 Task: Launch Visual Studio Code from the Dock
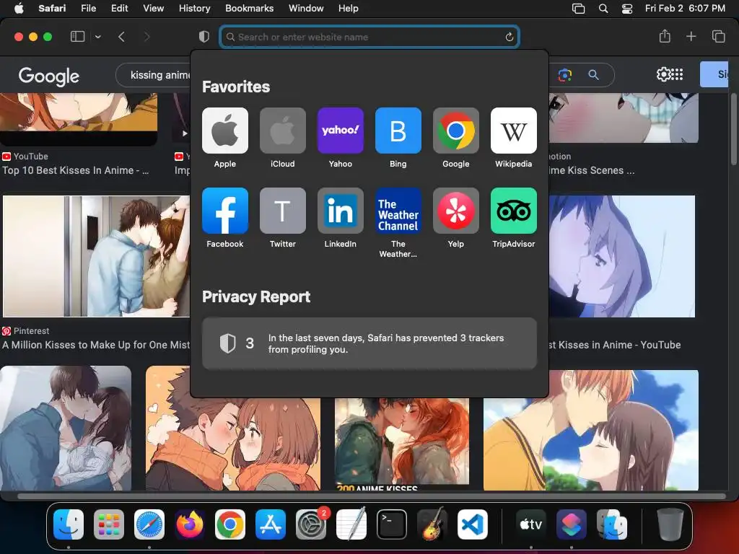click(472, 524)
